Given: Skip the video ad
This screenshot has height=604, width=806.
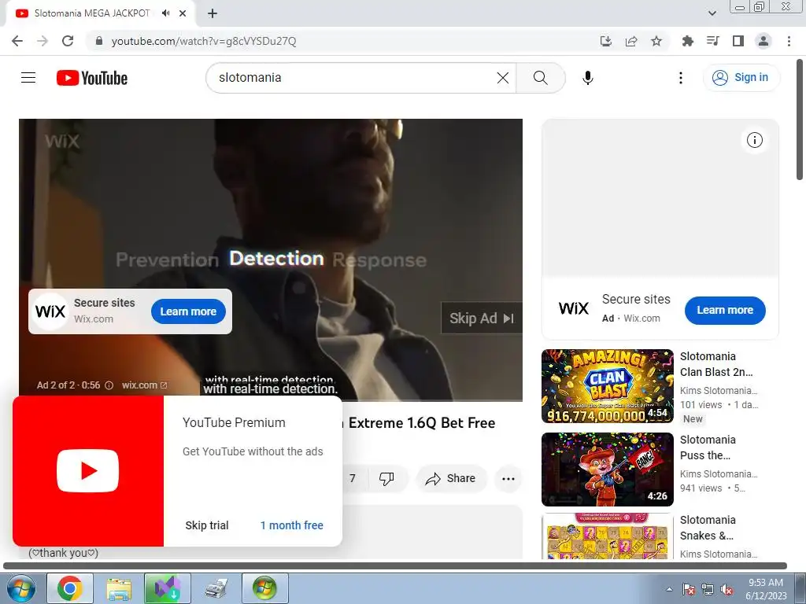Looking at the screenshot, I should tap(482, 319).
